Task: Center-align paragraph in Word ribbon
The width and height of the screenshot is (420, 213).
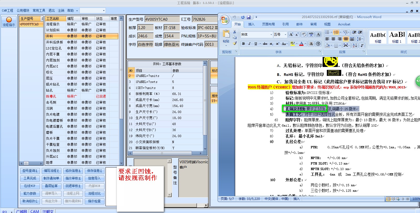Action: 333,39
